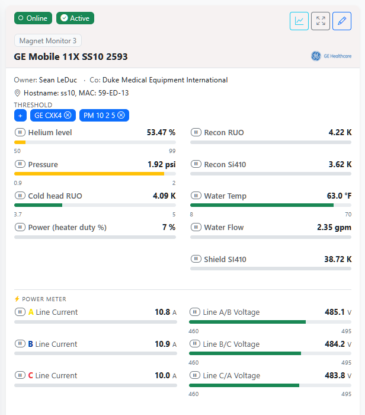Click the 63.0 °F water temp value
Image resolution: width=365 pixels, height=415 pixels.
(x=339, y=196)
